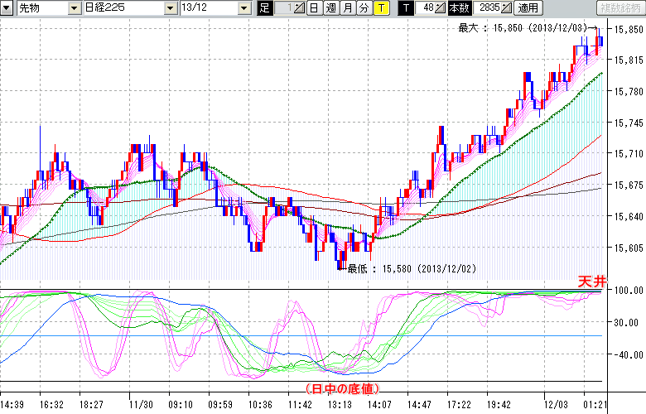
Task: Switch chart to 分 minute bars
Action: point(364,8)
